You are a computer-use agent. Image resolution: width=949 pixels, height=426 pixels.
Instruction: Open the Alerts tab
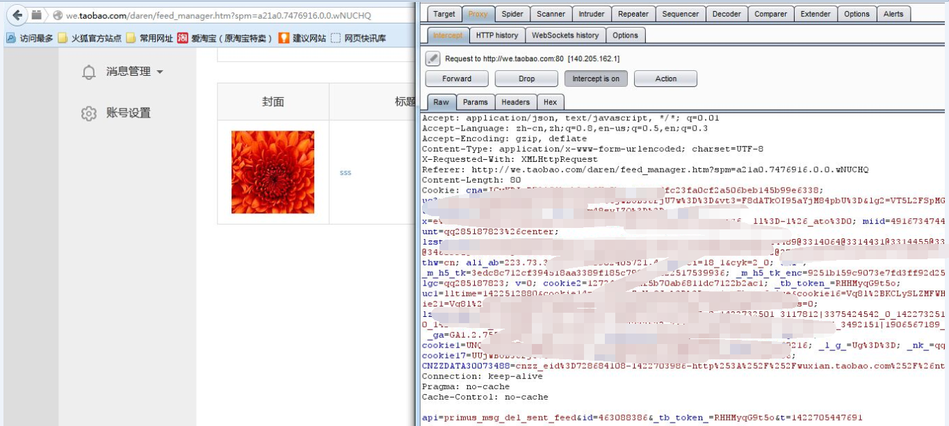[893, 14]
